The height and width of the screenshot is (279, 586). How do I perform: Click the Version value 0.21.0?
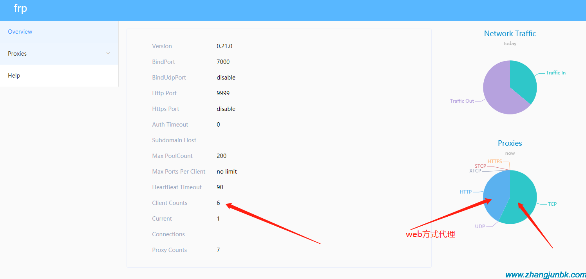click(224, 46)
